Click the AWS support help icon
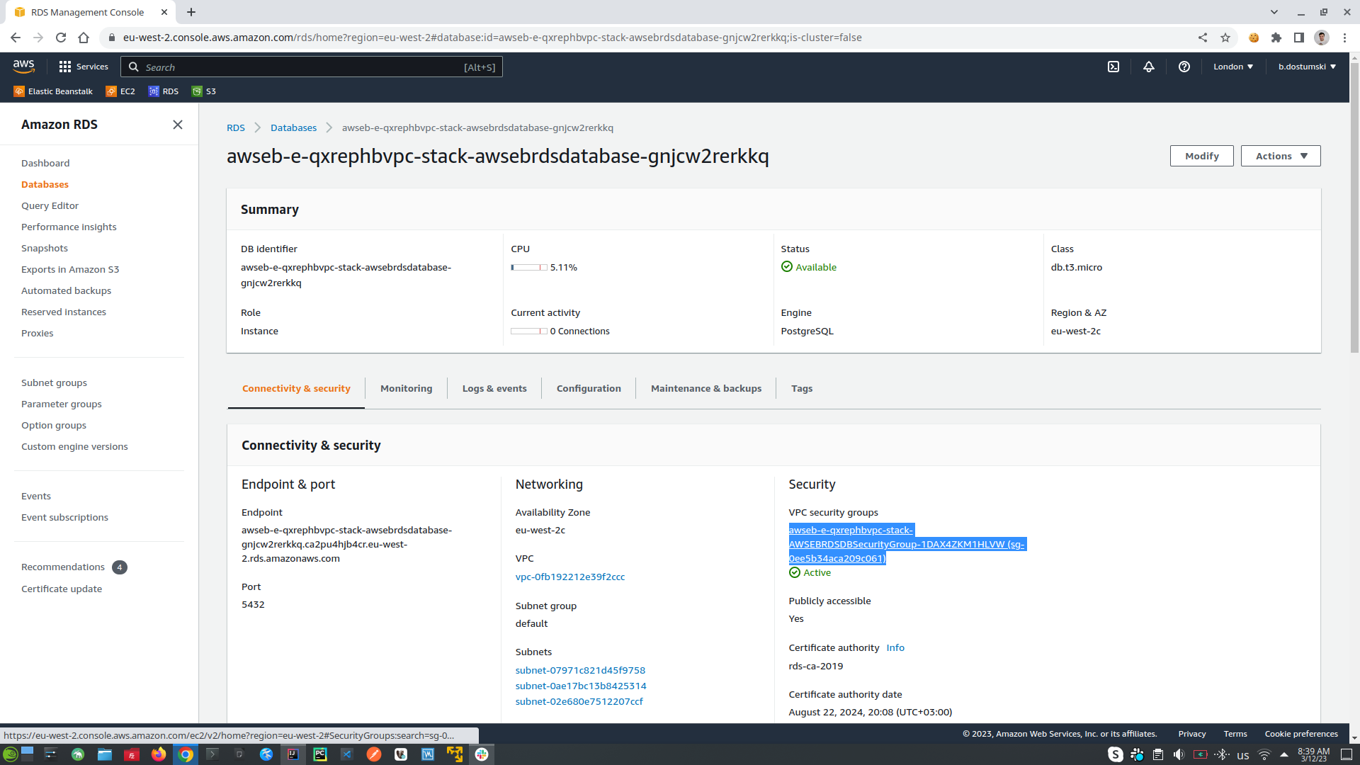1360x765 pixels. 1184,67
